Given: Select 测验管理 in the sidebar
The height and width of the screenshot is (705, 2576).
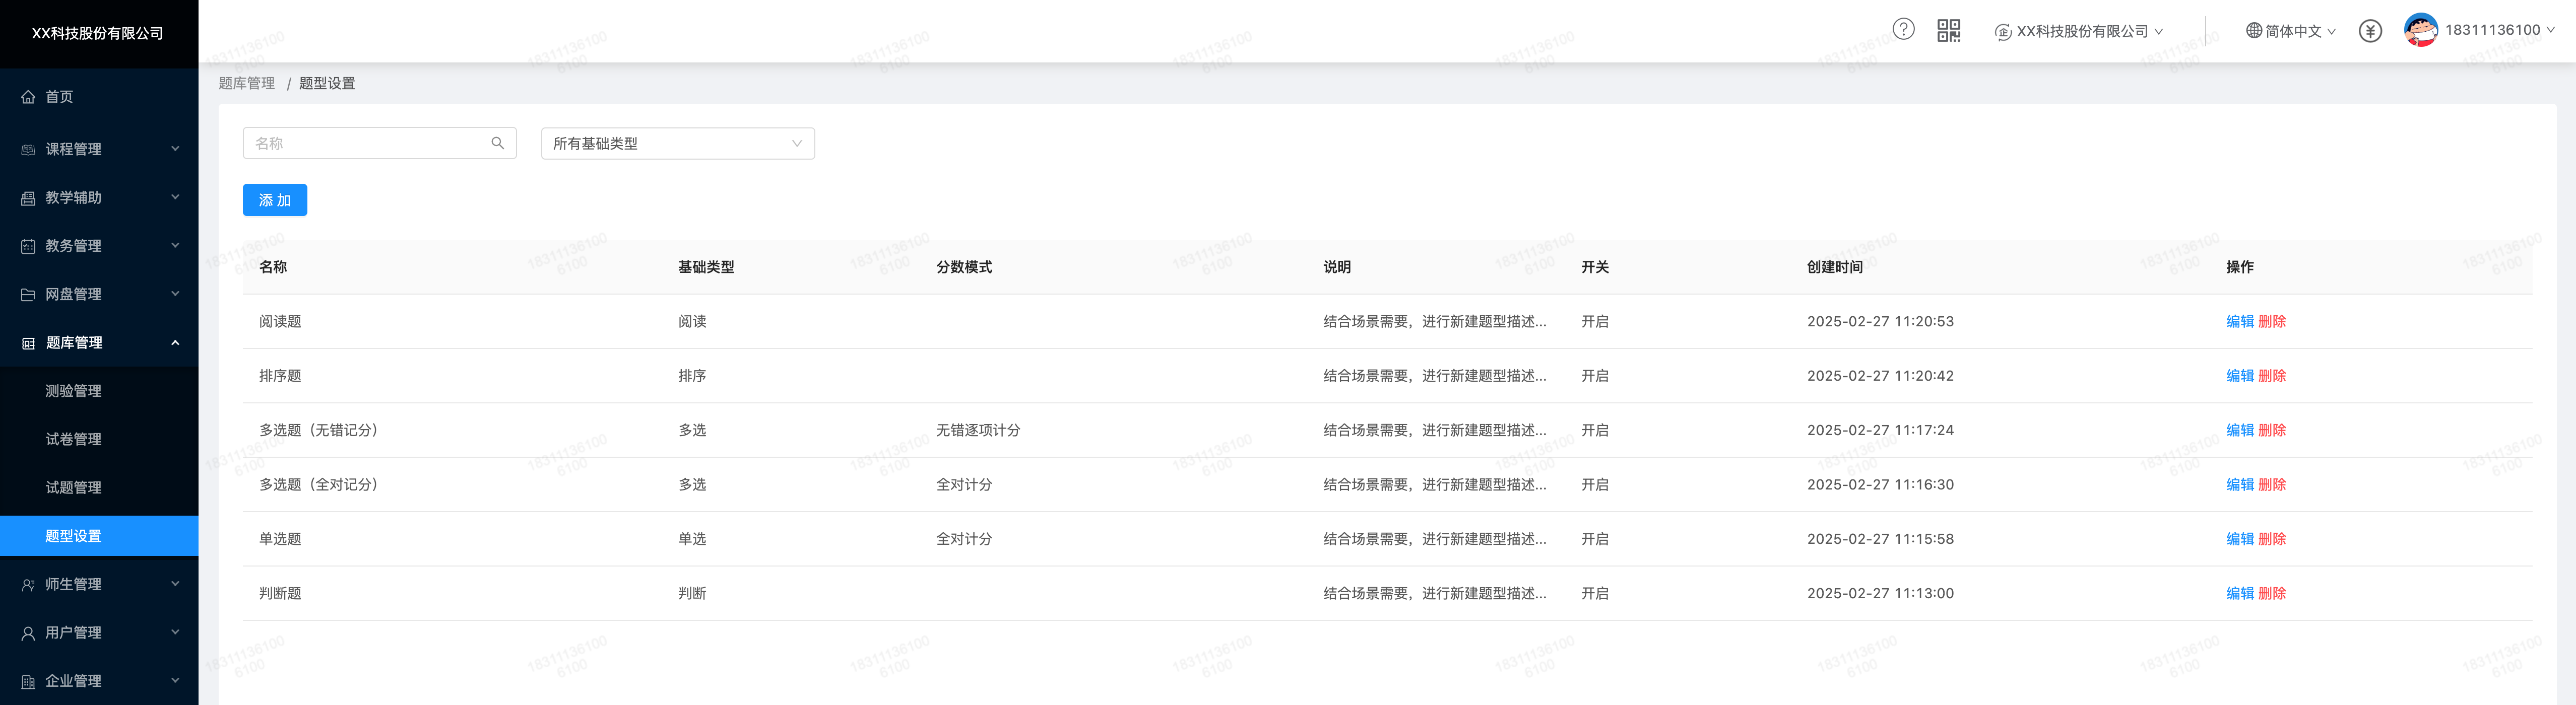Looking at the screenshot, I should pyautogui.click(x=73, y=391).
